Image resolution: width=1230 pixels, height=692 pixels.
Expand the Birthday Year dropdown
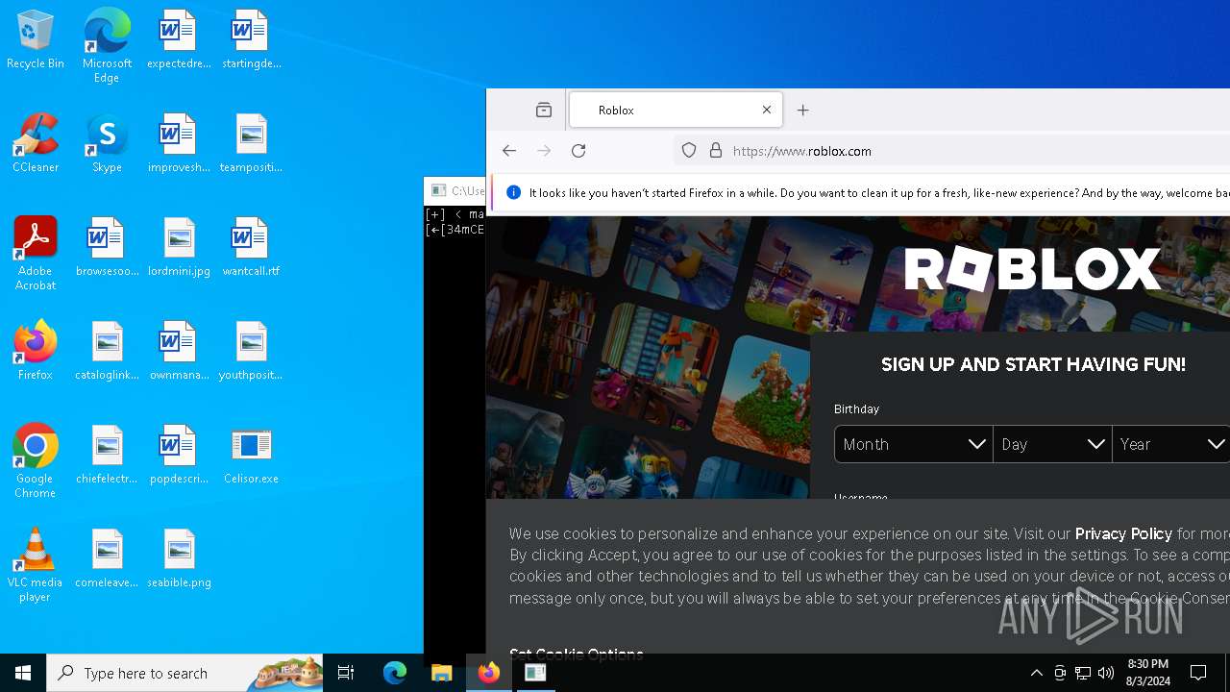click(1171, 444)
